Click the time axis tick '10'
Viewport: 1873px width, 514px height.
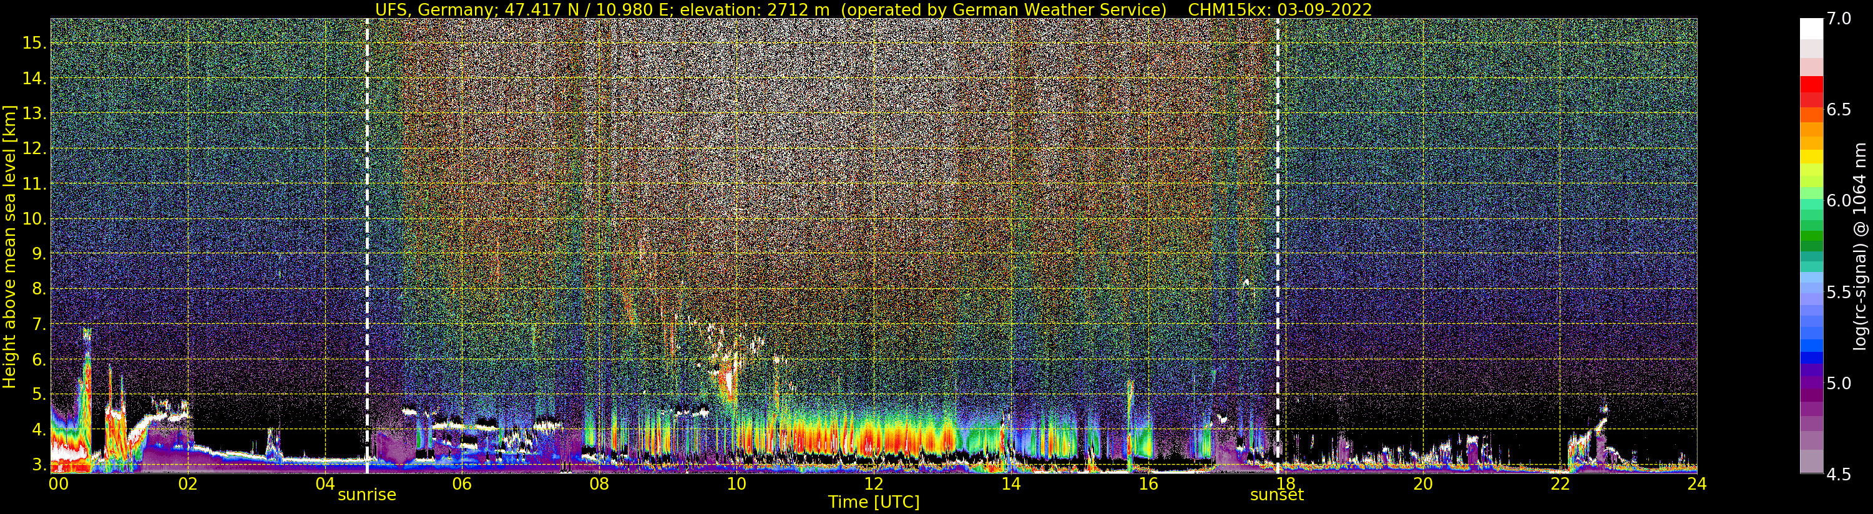736,483
